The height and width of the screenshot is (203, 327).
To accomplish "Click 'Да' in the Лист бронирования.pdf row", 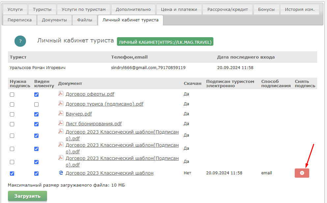I will click(x=186, y=124).
